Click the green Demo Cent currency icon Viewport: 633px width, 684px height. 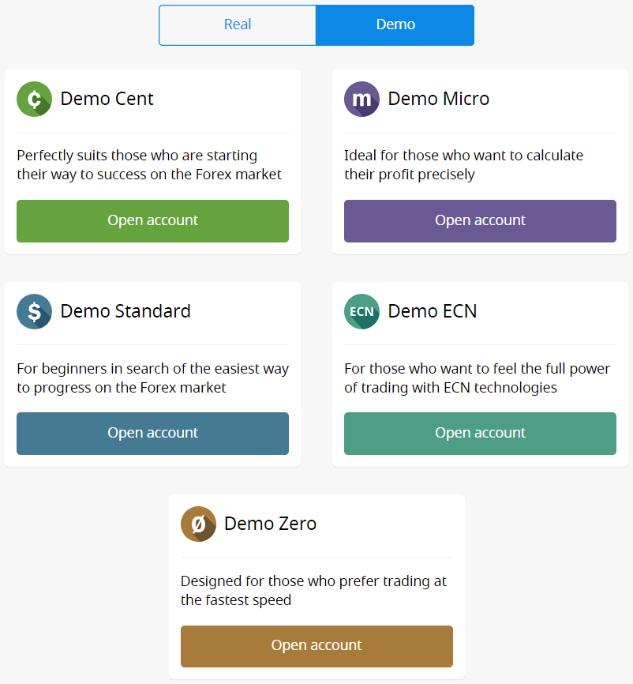pyautogui.click(x=34, y=100)
